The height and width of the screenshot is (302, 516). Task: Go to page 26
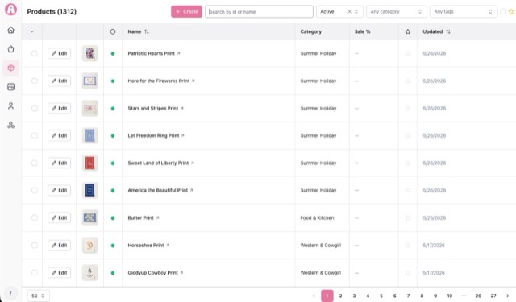(478, 296)
